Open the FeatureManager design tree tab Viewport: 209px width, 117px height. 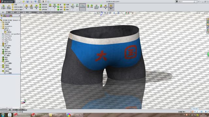pyautogui.click(x=2, y=16)
